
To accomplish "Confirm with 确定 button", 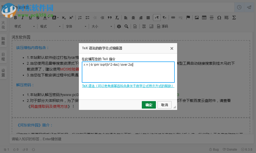I will (x=149, y=105).
